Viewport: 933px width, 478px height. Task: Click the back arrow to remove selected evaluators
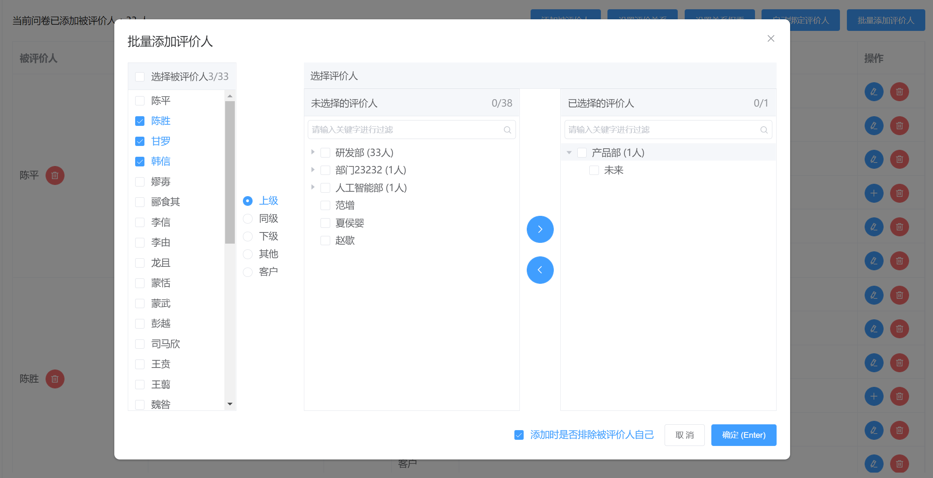point(539,270)
